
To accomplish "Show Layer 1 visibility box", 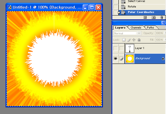I will pos(115,48).
